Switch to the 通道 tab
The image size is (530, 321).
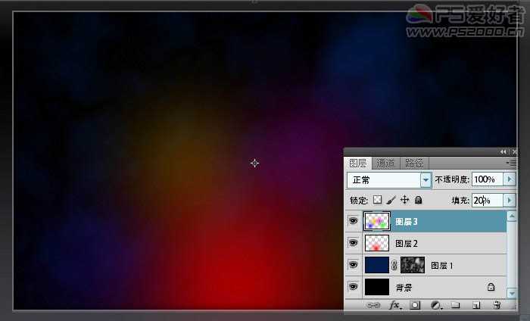click(x=385, y=163)
